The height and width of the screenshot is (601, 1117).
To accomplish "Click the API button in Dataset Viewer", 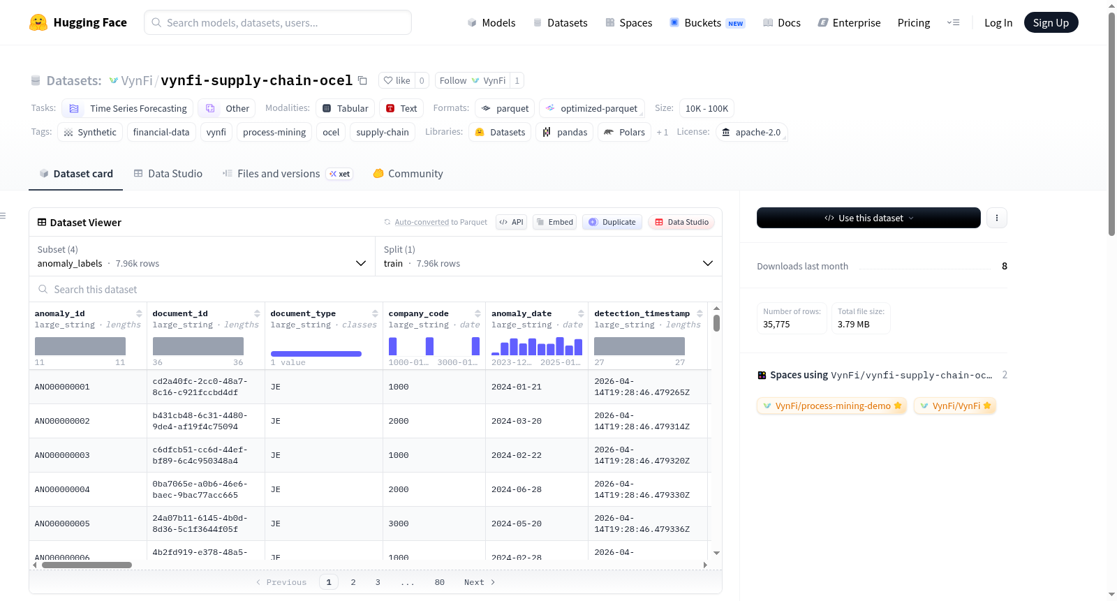I will (x=511, y=222).
